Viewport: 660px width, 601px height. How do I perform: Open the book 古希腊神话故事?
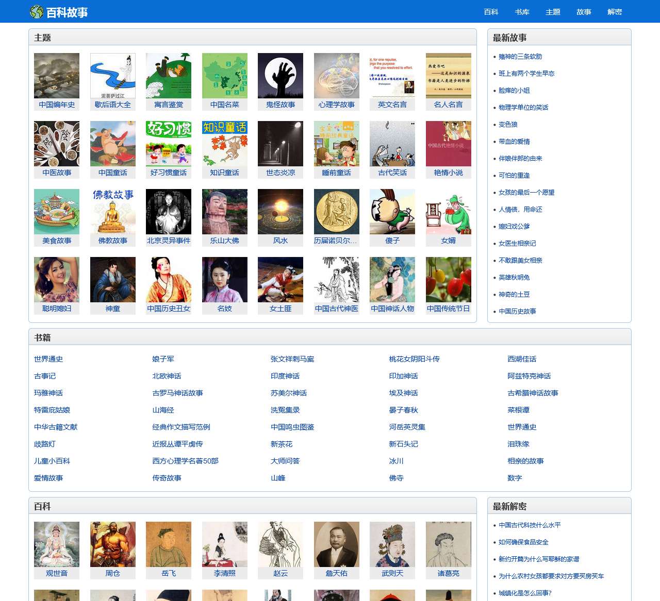coord(533,393)
